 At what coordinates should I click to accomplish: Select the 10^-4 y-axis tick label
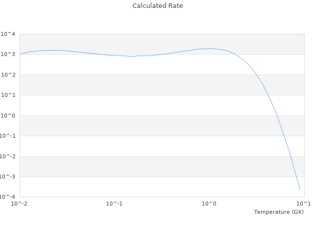click(x=7, y=197)
